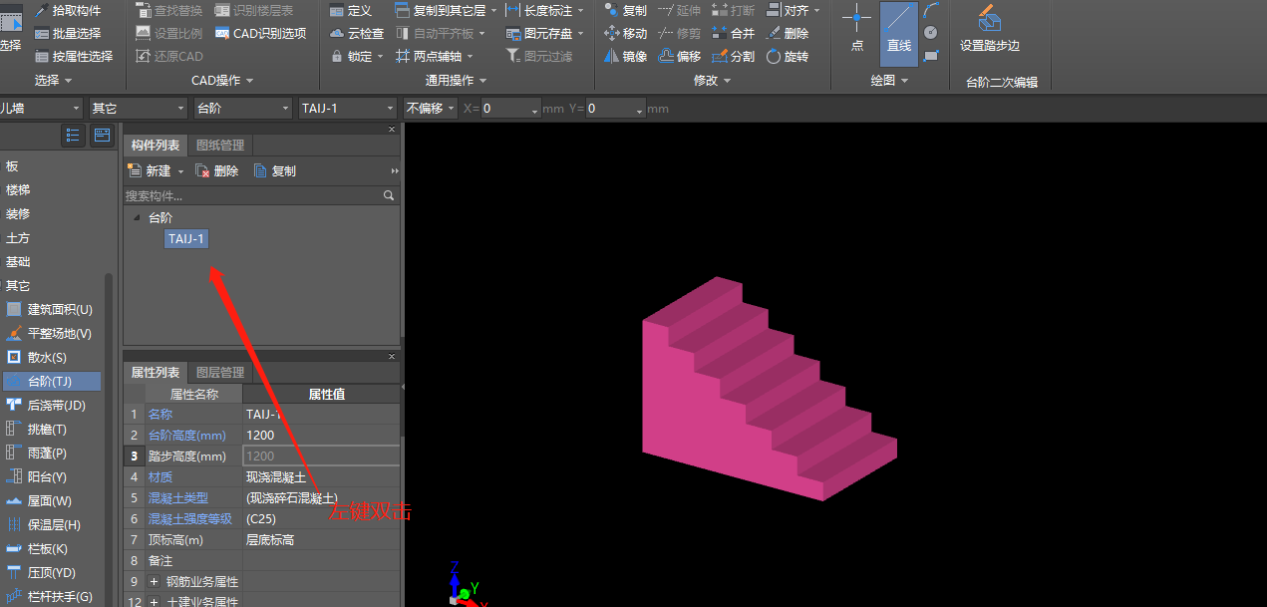Screen dimensions: 1267x607
Task: Click the 长度标注 dimension tool
Action: point(544,10)
